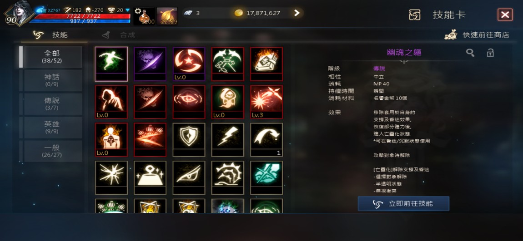Select the green running figure skill card
This screenshot has height=241, width=523.
coord(111,64)
